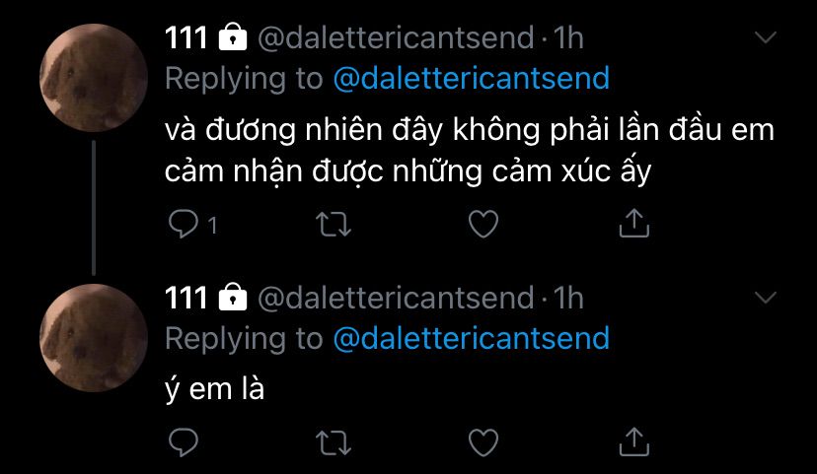Open the tweet text 'ý em là'

pos(215,389)
